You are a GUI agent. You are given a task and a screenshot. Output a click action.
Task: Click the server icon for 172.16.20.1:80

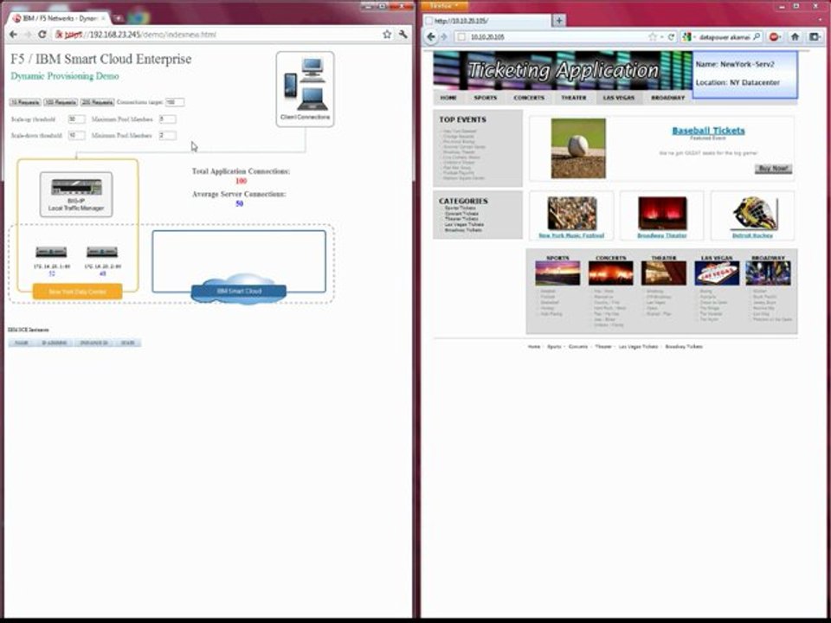pyautogui.click(x=51, y=252)
